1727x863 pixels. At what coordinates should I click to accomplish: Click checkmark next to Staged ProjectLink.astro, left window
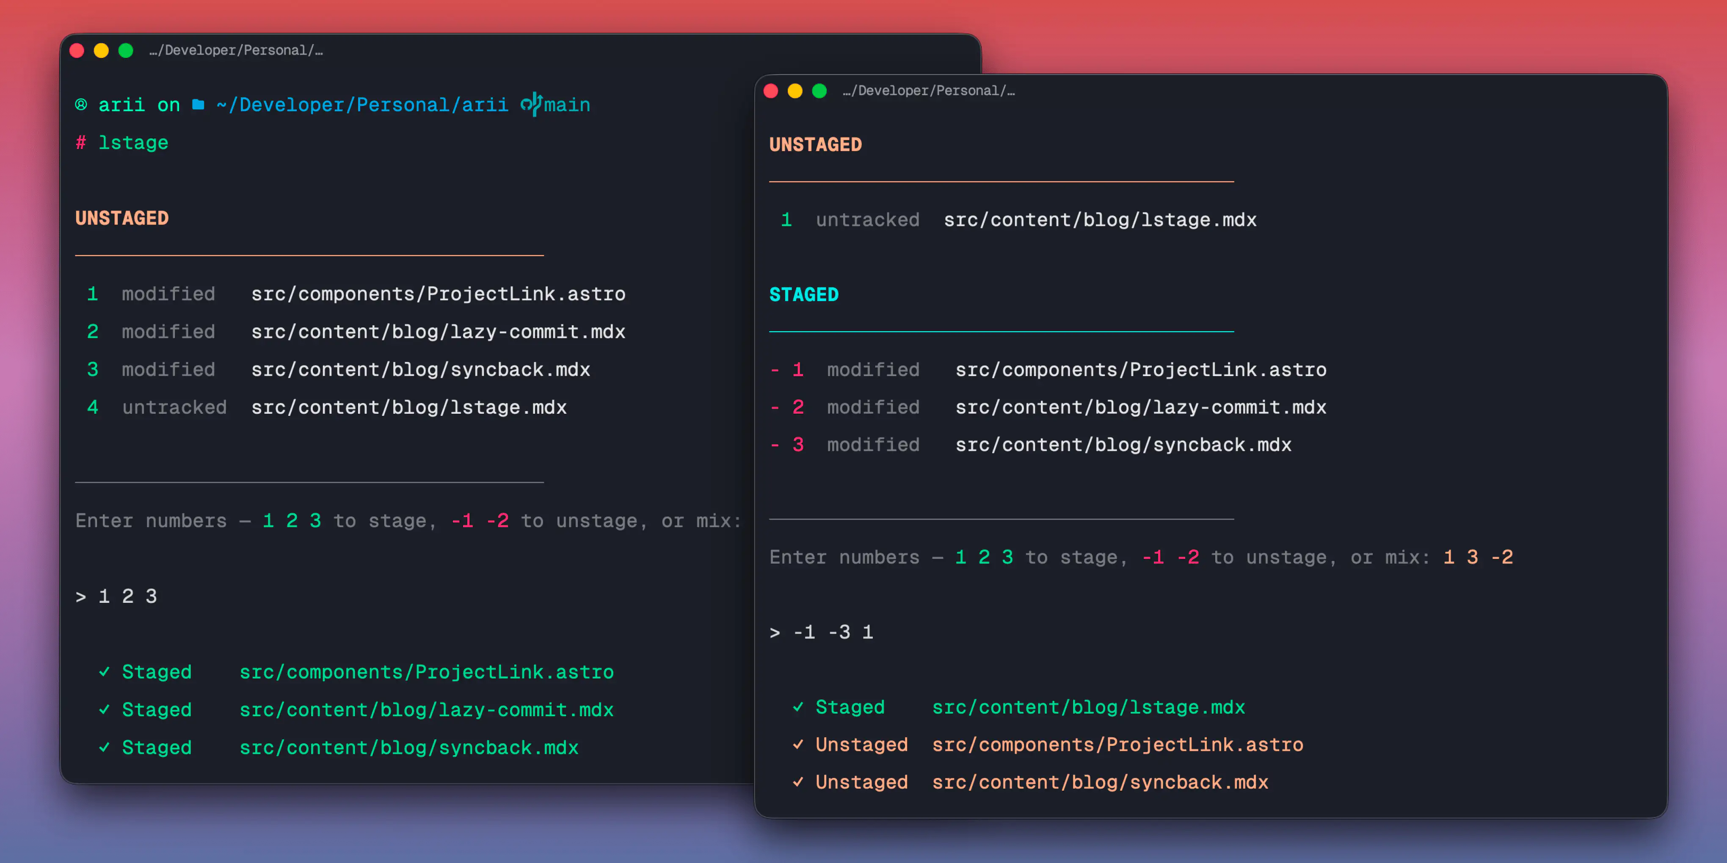pos(104,671)
